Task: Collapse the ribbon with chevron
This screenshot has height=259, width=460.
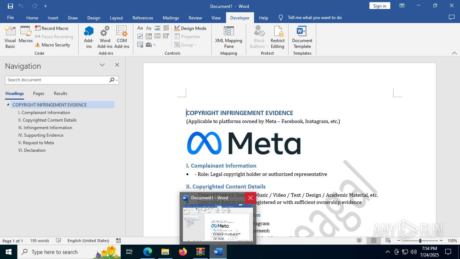Action: tap(454, 53)
